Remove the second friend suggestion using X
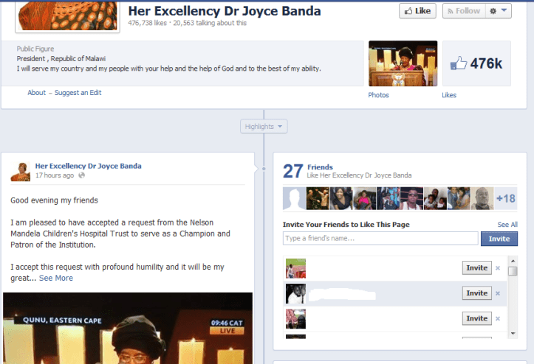Viewport: 534px width, 364px height. [497, 293]
